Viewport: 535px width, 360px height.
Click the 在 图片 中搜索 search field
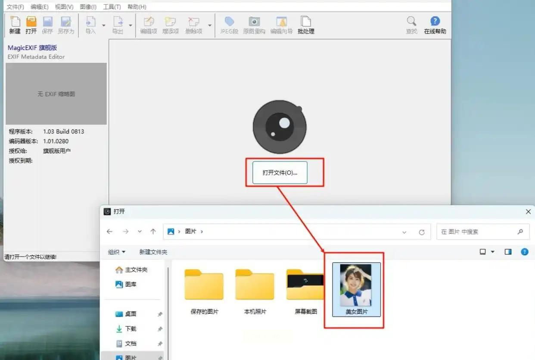click(477, 232)
